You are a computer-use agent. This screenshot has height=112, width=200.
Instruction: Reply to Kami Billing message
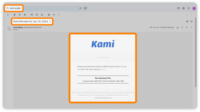[187, 27]
